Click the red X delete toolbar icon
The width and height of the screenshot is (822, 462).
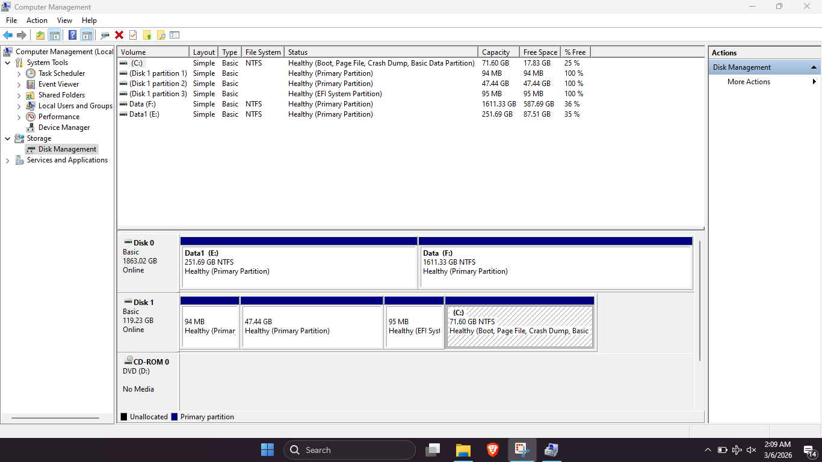click(x=119, y=35)
